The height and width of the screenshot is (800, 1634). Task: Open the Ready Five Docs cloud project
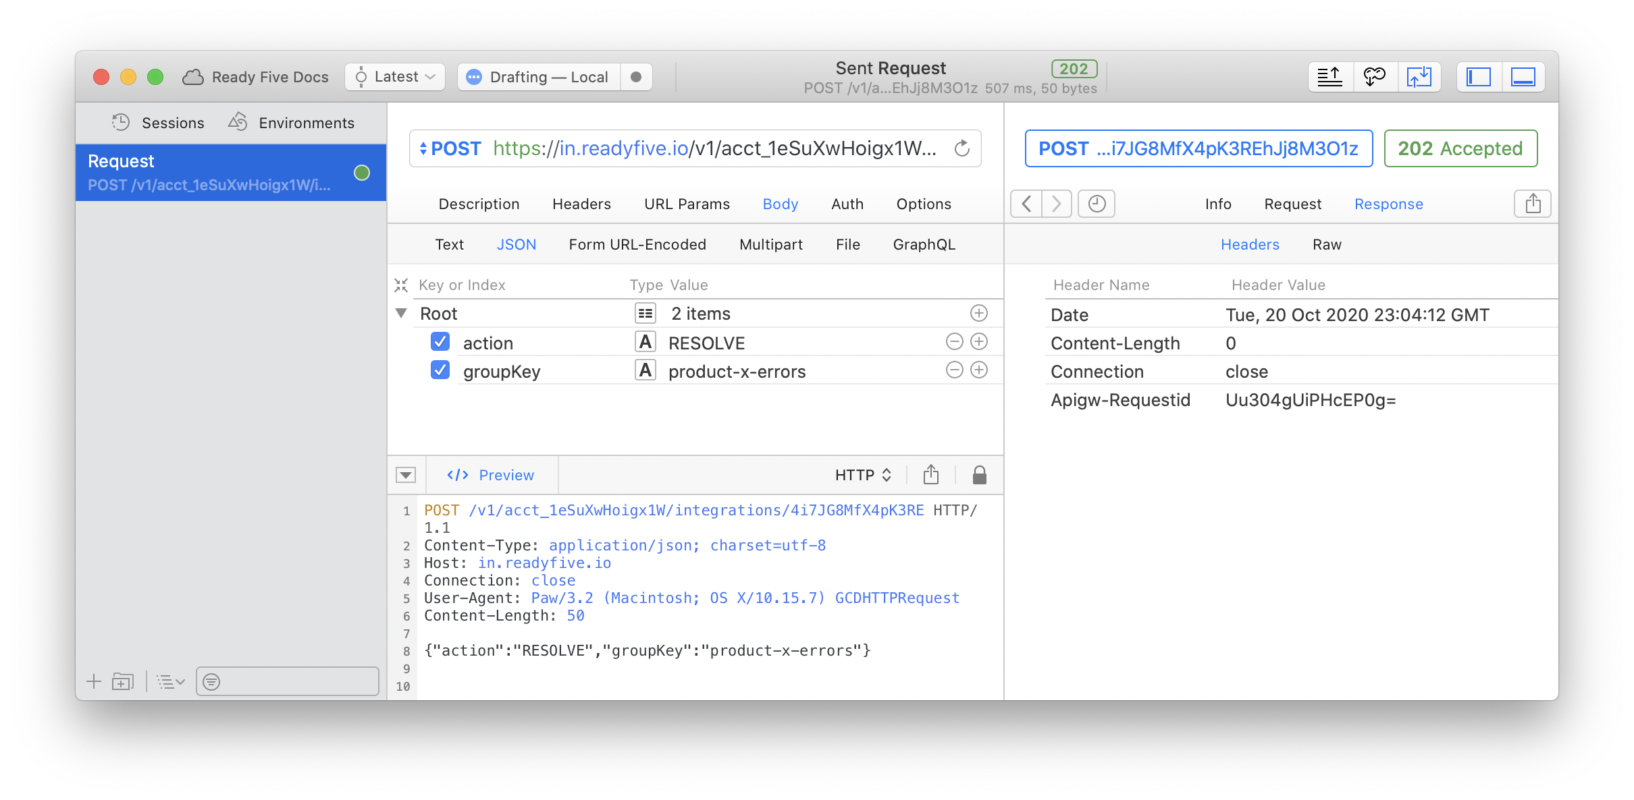256,77
